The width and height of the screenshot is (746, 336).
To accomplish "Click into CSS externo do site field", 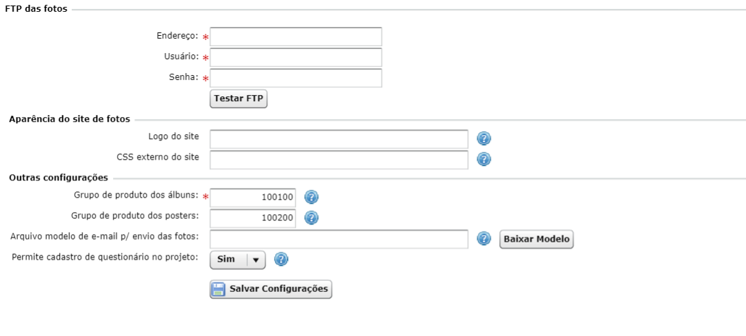I will (x=339, y=160).
